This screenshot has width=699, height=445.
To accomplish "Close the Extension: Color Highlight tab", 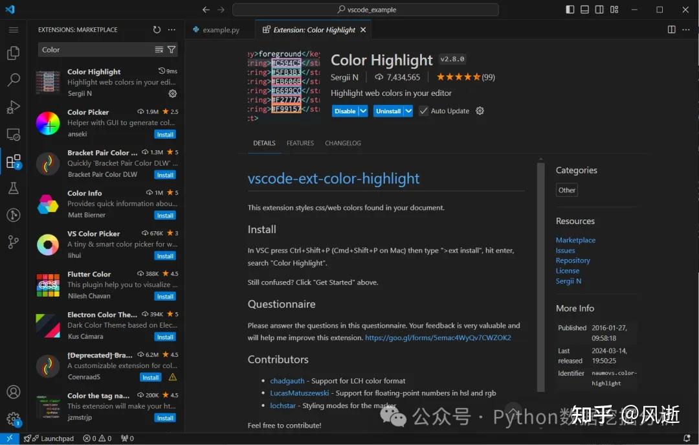I will 363,29.
